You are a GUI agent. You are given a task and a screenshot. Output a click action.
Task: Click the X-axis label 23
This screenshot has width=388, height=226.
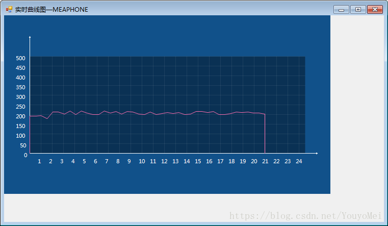tap(288, 161)
